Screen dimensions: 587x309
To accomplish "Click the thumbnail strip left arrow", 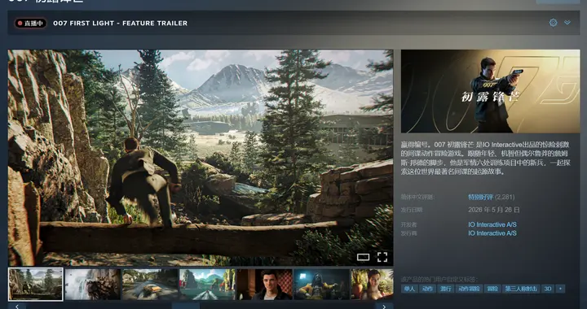I will pyautogui.click(x=17, y=306).
